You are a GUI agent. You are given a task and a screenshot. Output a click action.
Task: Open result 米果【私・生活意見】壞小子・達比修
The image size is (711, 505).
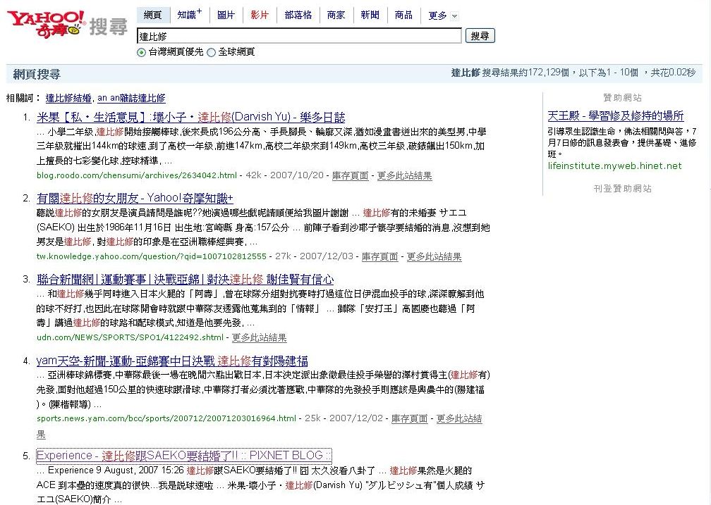(191, 118)
